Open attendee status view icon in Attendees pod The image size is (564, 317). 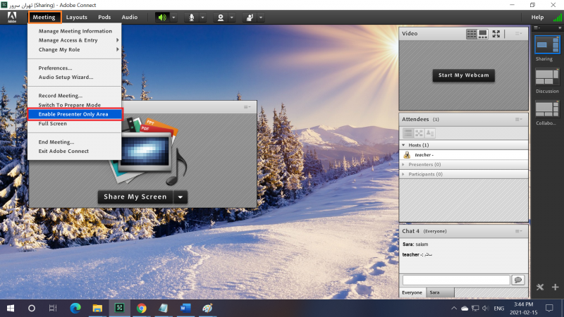tap(430, 132)
